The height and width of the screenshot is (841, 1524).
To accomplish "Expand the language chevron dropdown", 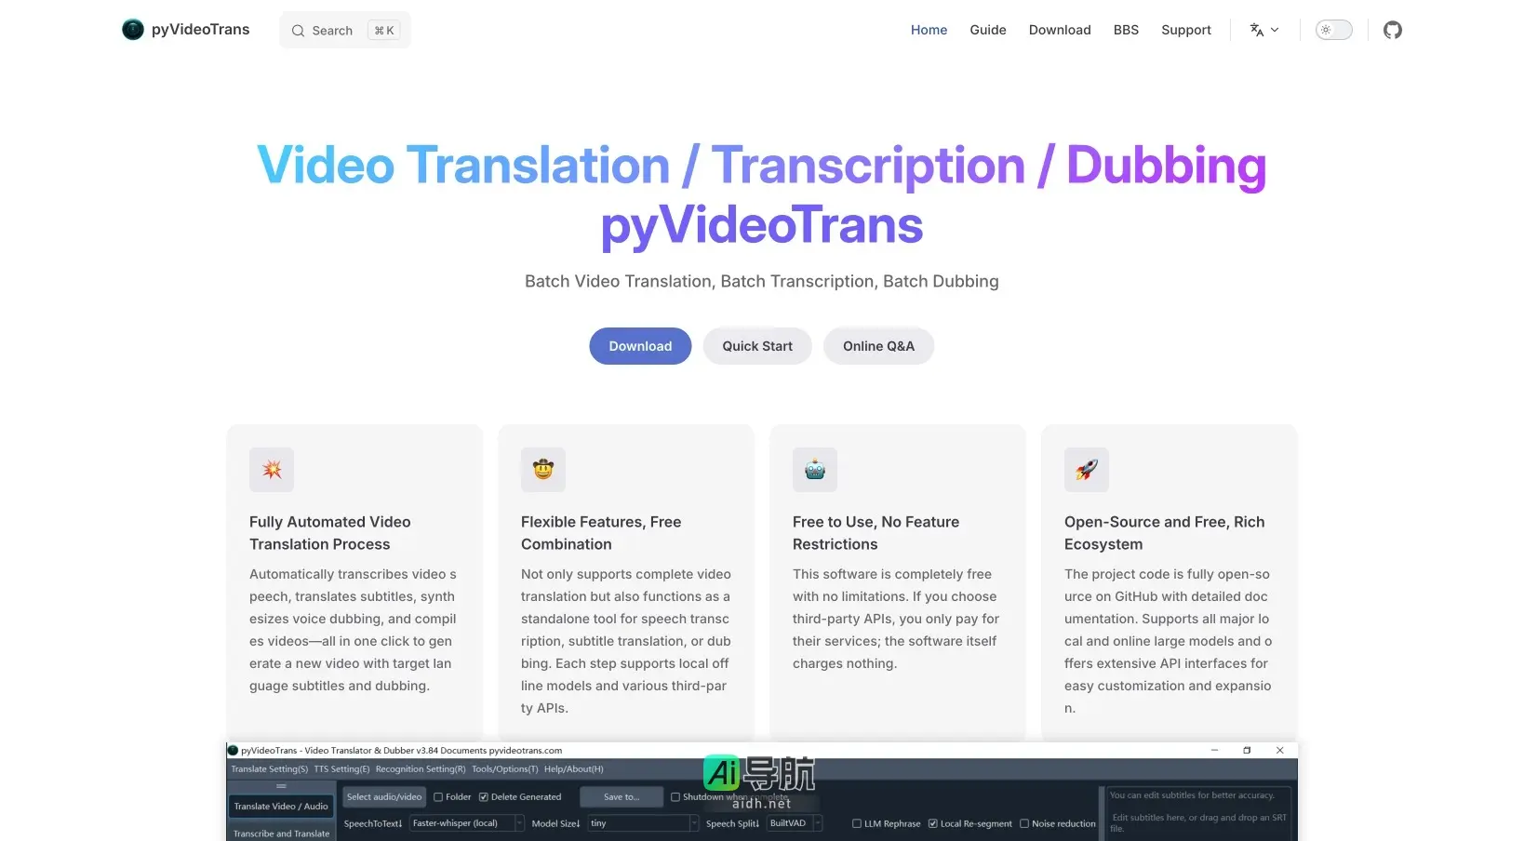I will 1275,30.
